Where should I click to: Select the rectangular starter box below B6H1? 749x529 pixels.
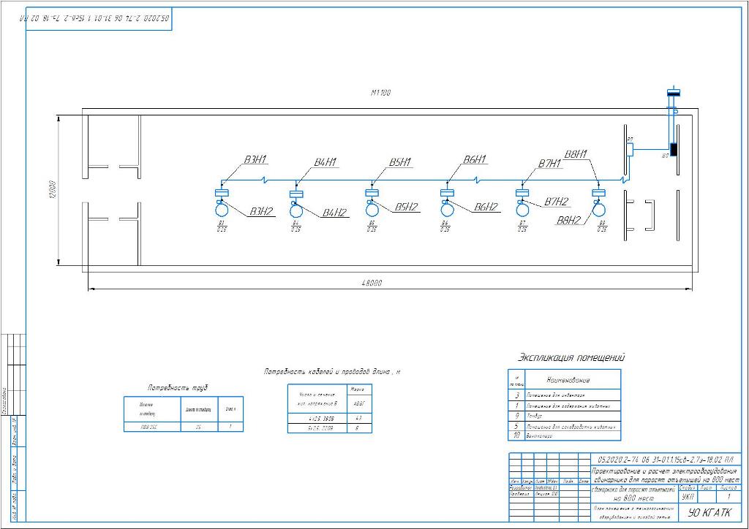pyautogui.click(x=447, y=193)
